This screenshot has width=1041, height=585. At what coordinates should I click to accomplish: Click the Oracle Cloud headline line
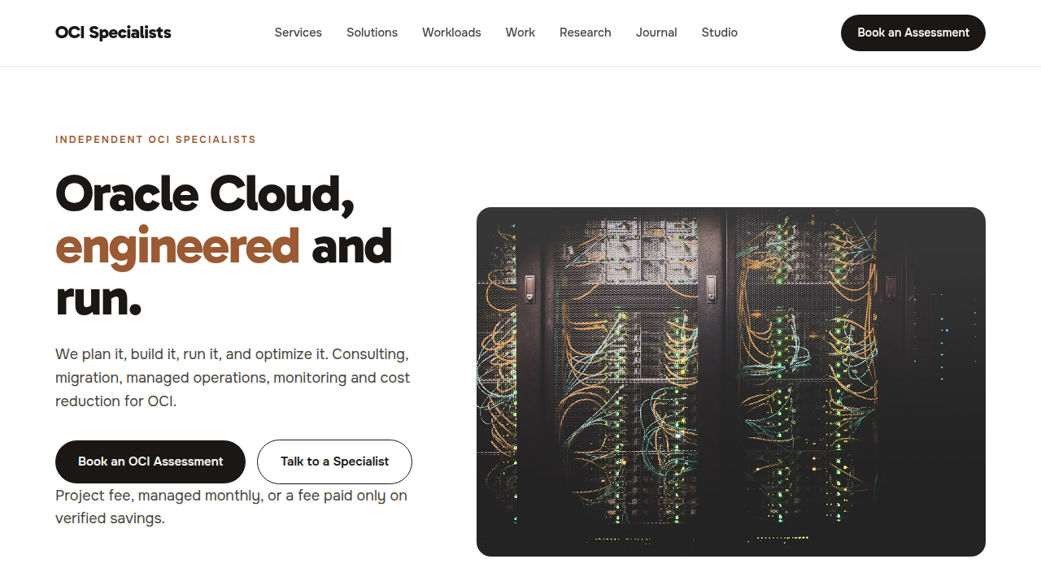205,194
